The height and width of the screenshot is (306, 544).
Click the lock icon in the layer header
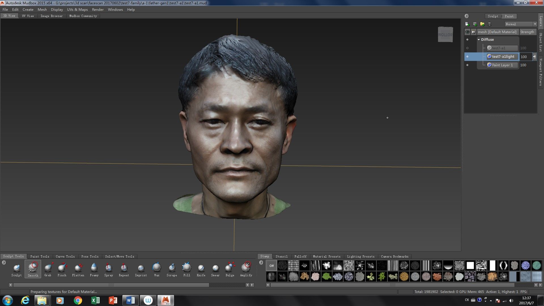[x=473, y=32]
